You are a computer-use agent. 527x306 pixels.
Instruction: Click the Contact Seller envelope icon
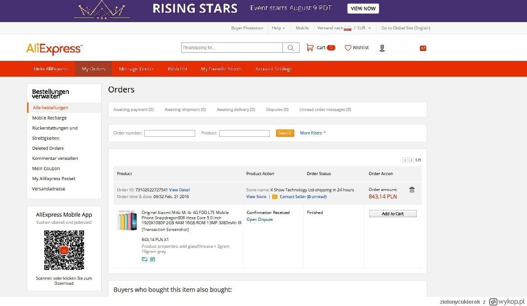click(x=275, y=197)
